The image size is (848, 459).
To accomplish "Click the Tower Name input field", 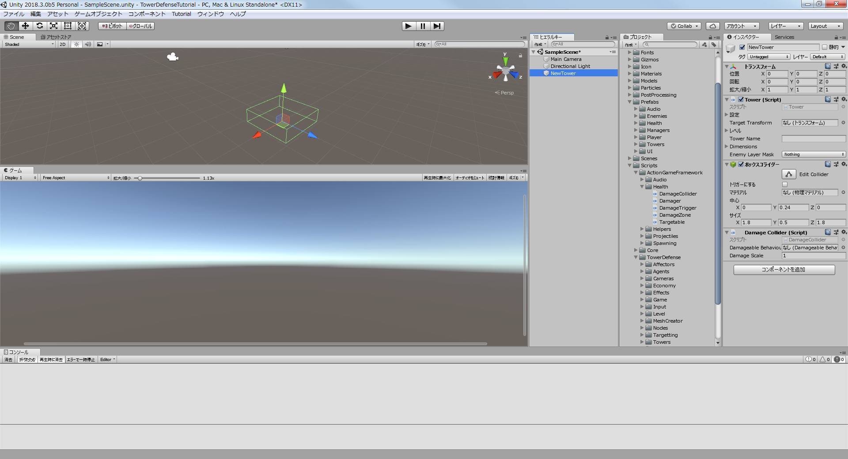I will (x=814, y=139).
